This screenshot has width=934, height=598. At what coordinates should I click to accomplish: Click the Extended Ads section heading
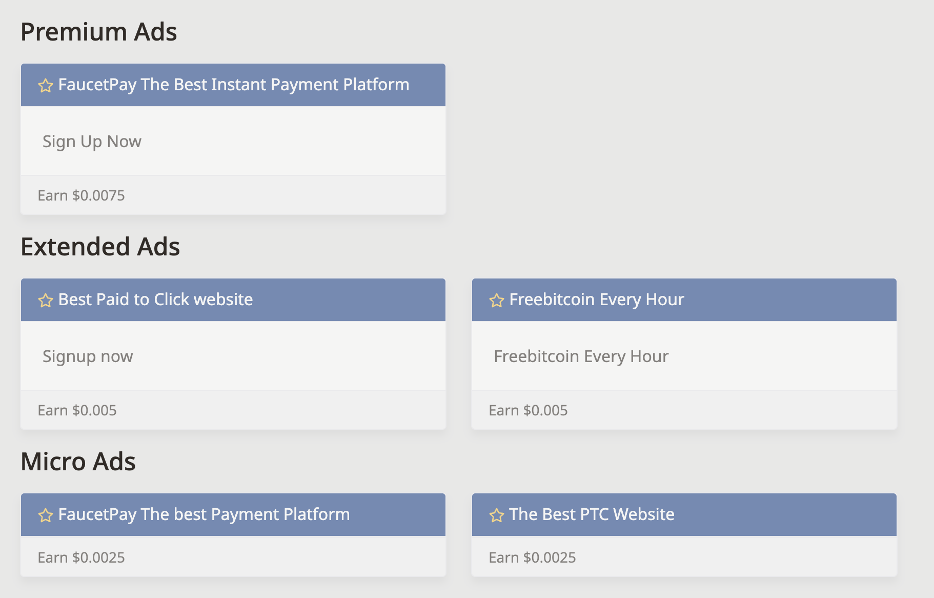(100, 247)
